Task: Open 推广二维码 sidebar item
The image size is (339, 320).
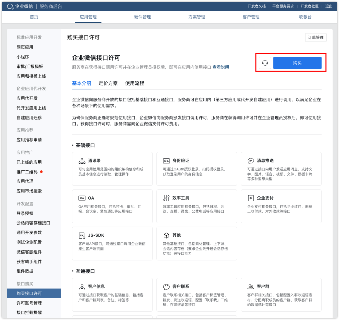Action: [x=27, y=172]
